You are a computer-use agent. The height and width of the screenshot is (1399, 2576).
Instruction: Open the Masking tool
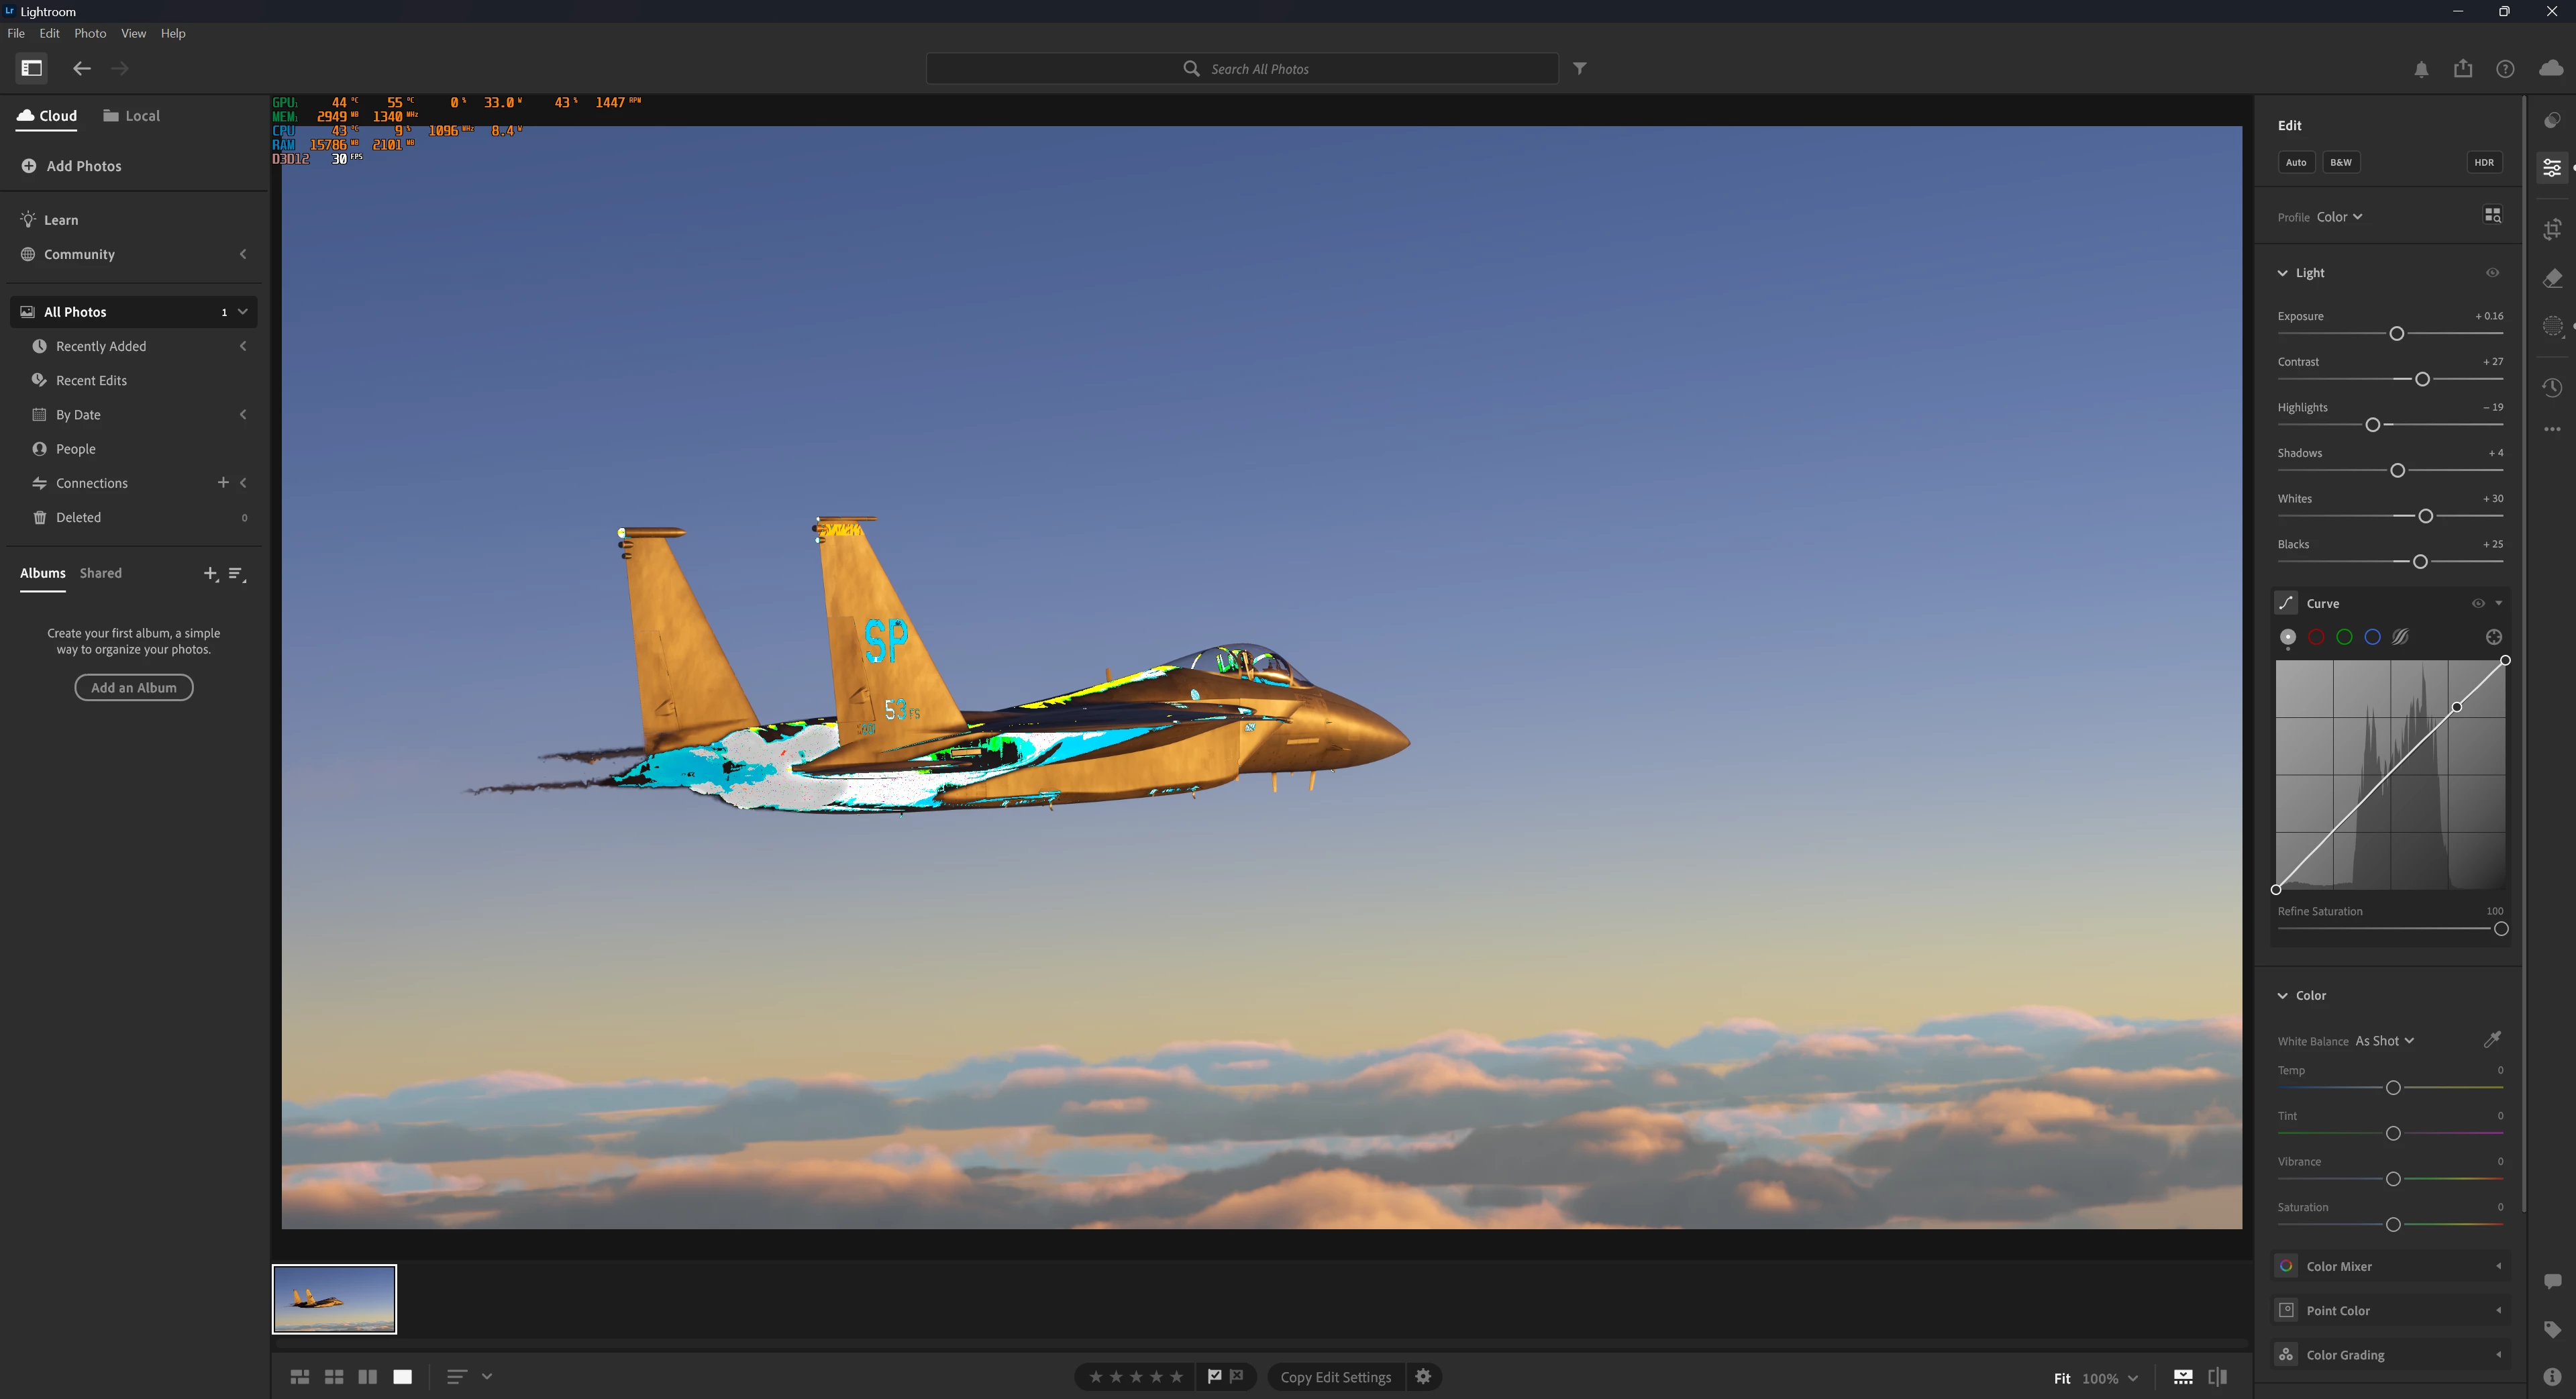coord(2552,326)
